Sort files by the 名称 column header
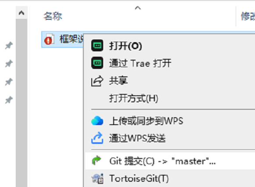 [53, 16]
